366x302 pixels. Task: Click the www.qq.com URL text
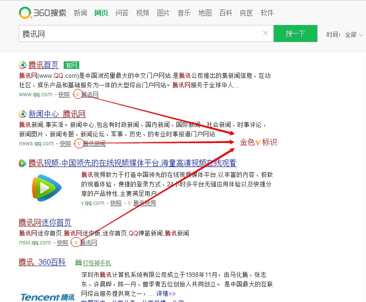pyautogui.click(x=35, y=94)
